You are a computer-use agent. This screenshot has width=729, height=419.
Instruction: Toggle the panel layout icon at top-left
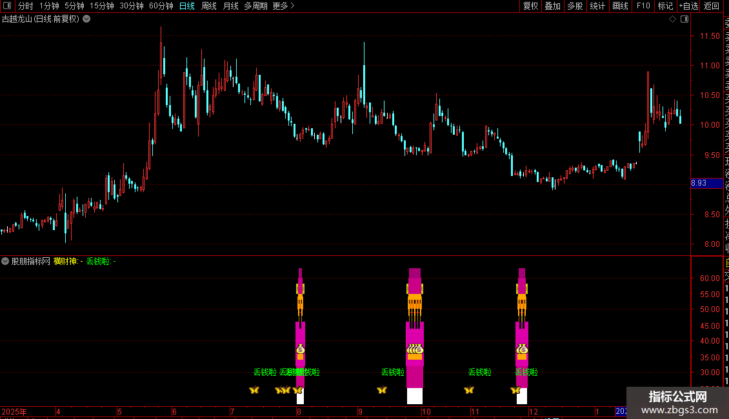pyautogui.click(x=7, y=6)
